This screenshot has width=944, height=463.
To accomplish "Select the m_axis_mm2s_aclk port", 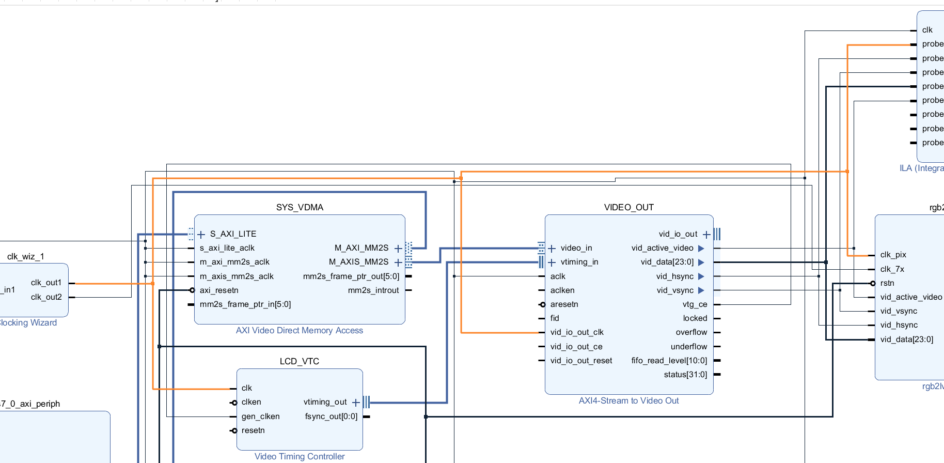I will click(x=237, y=276).
